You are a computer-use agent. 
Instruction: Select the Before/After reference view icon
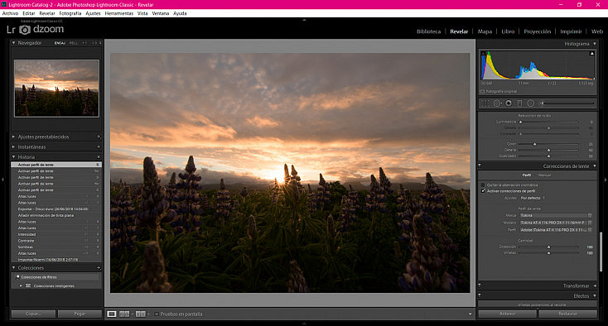click(124, 314)
